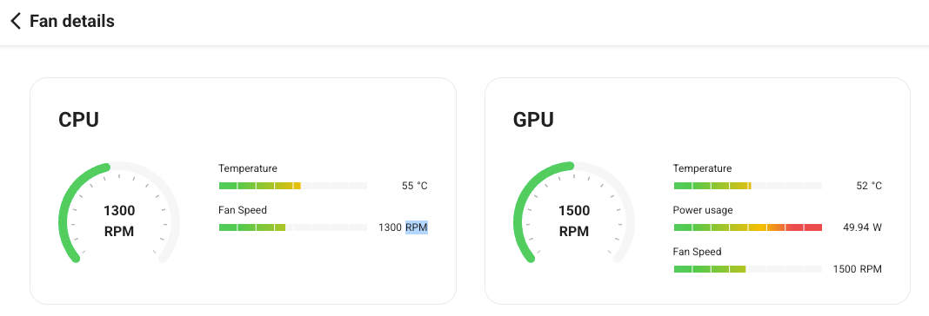Click the CPU Temperature label
Image resolution: width=929 pixels, height=316 pixels.
click(x=248, y=168)
